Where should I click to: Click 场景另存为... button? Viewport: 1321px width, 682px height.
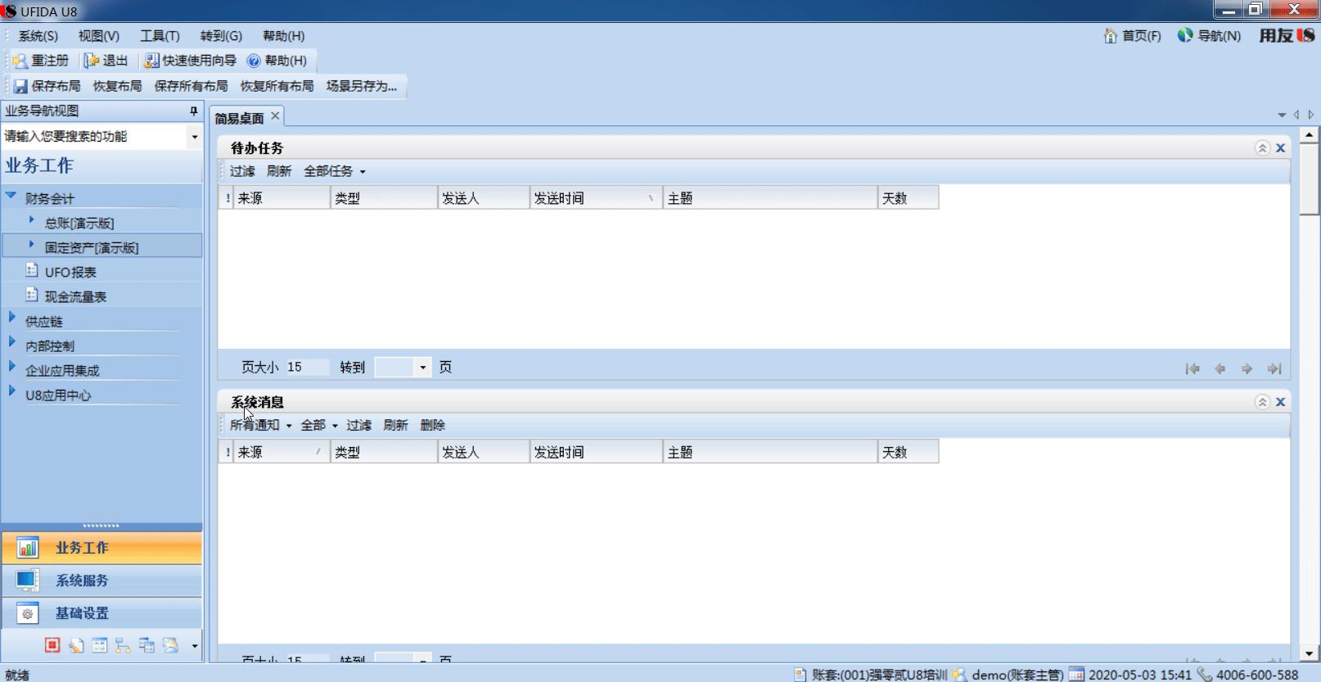[361, 86]
